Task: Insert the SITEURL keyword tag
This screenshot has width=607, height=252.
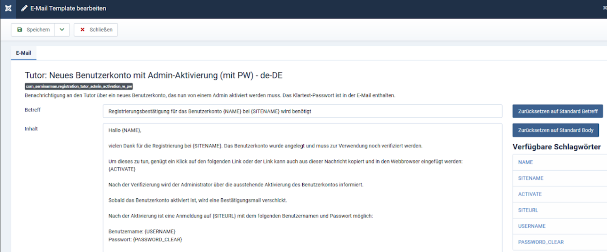Action: (528, 210)
